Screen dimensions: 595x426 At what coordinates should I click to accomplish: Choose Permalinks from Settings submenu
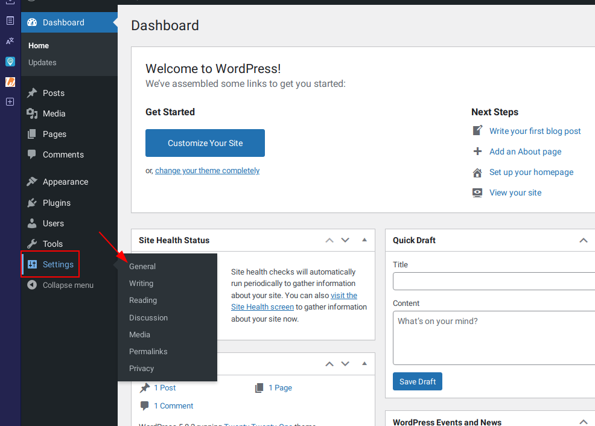point(148,351)
